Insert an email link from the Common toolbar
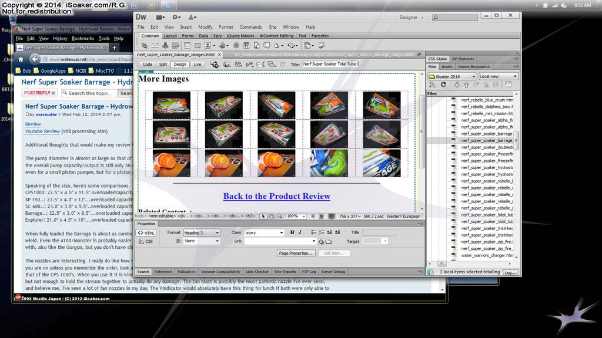Image resolution: width=602 pixels, height=338 pixels. (x=155, y=45)
